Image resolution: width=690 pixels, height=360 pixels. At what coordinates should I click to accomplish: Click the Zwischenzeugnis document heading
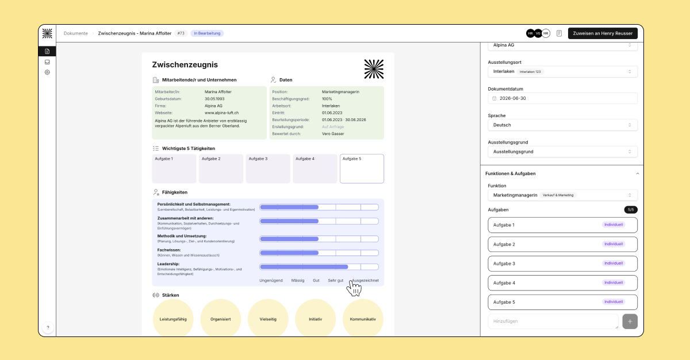pos(185,65)
